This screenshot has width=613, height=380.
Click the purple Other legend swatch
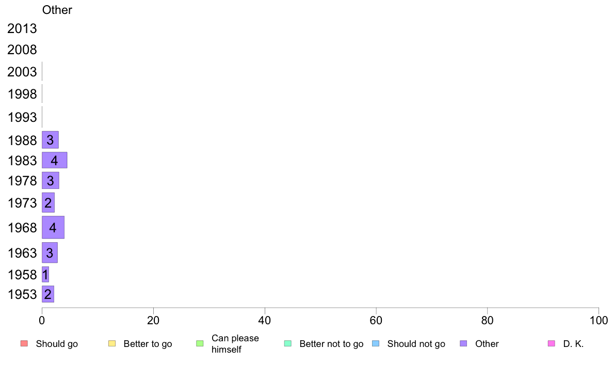pos(463,344)
